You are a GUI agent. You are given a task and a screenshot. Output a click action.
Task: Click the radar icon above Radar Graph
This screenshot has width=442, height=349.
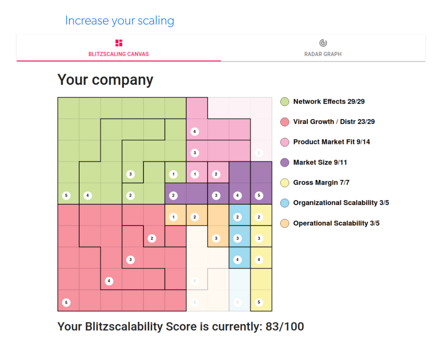(x=323, y=42)
